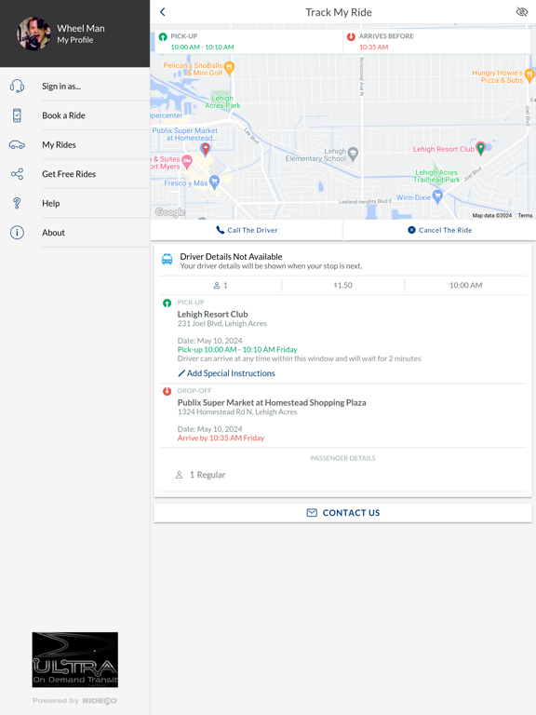Click the ULTRA On Demand Transit logo

click(x=75, y=660)
